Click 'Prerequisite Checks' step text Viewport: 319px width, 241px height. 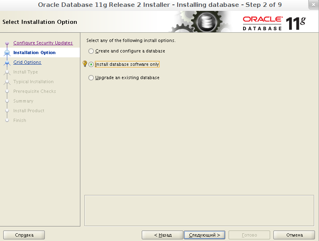[x=35, y=91]
